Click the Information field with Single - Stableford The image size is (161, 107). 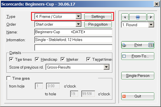74,40
